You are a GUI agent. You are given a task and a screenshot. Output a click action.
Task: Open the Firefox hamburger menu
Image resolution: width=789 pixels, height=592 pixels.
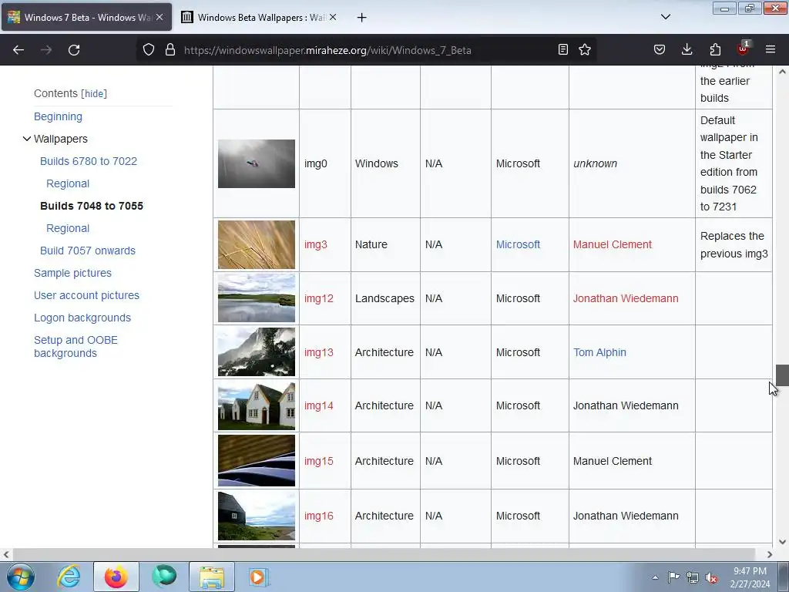pos(771,49)
